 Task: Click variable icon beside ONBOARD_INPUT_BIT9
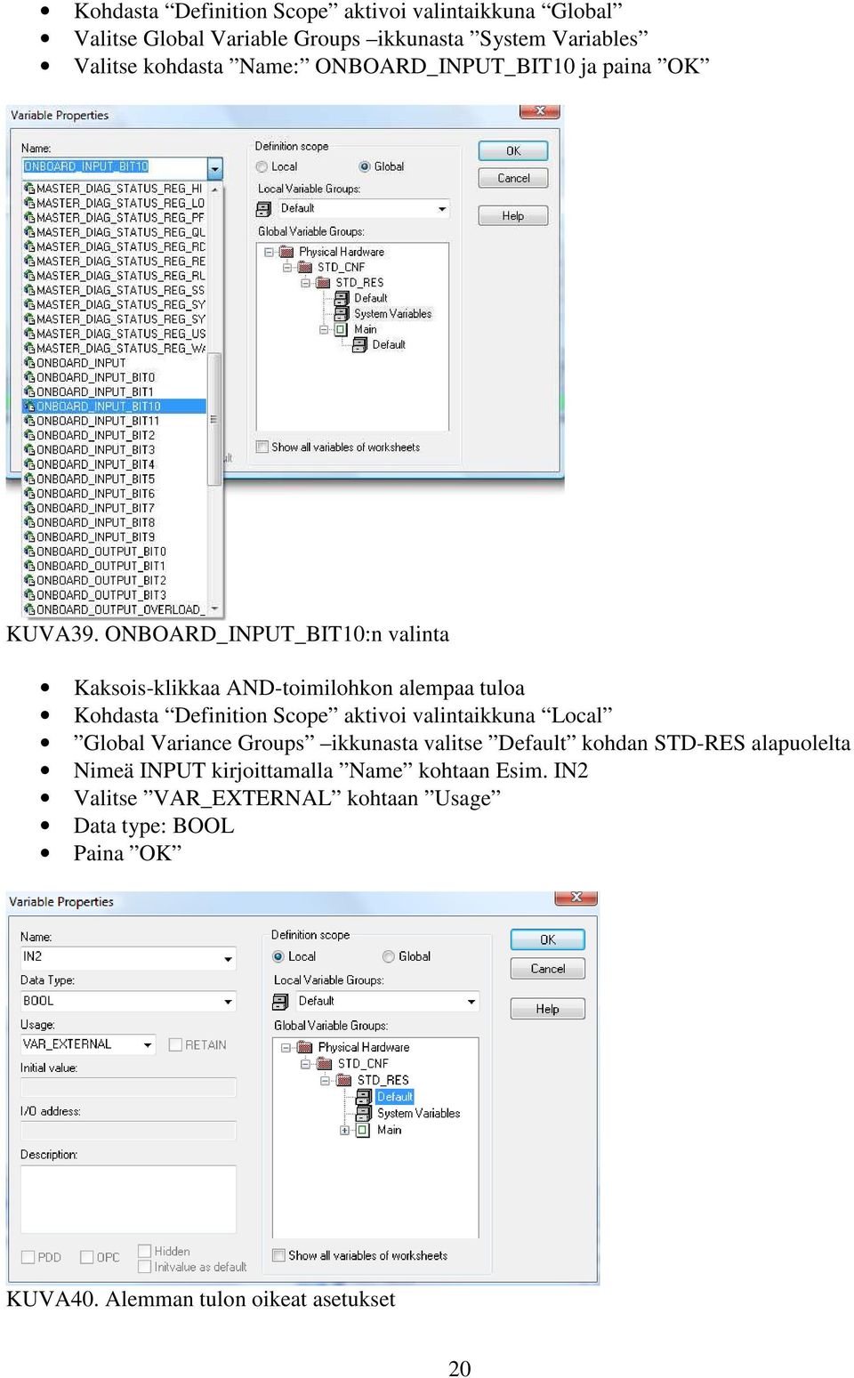tap(29, 536)
